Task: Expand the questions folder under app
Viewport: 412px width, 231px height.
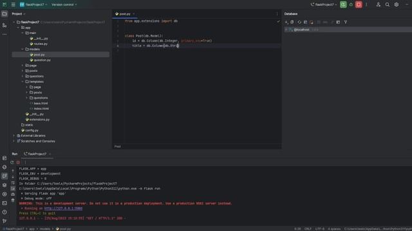Action: coord(23,76)
